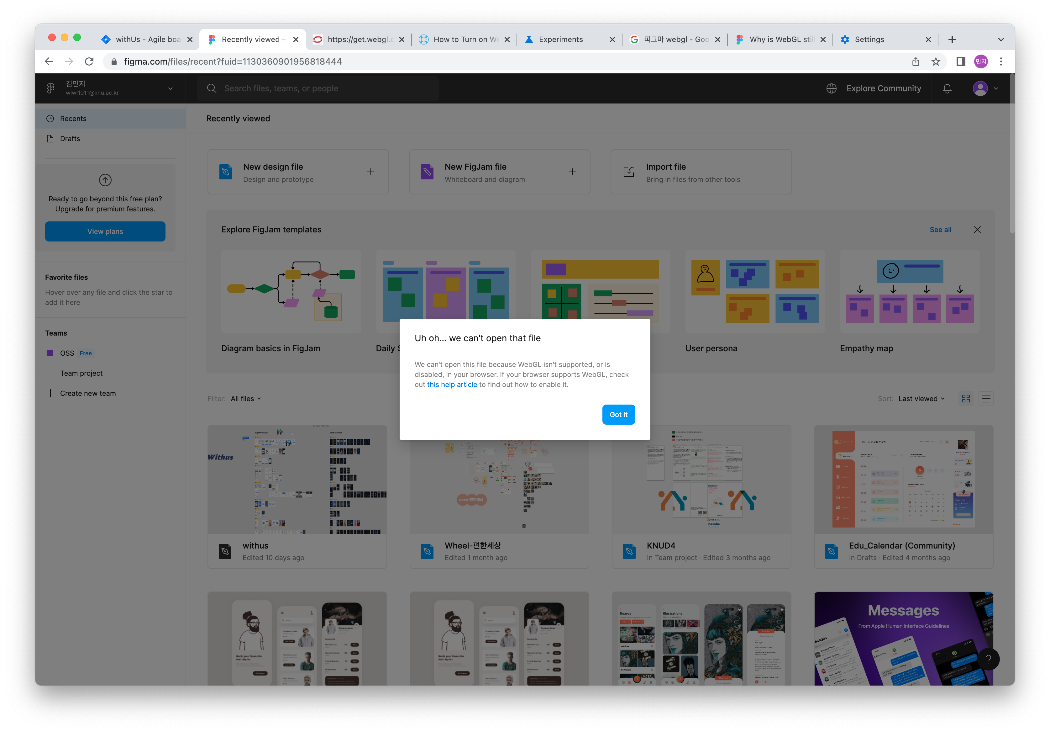The image size is (1050, 732).
Task: Click plus icon on New FigJam file
Action: [572, 172]
